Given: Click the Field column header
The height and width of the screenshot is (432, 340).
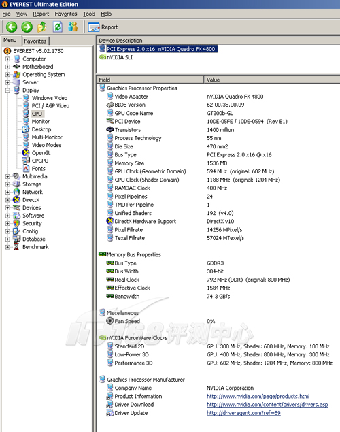Looking at the screenshot, I should 150,80.
